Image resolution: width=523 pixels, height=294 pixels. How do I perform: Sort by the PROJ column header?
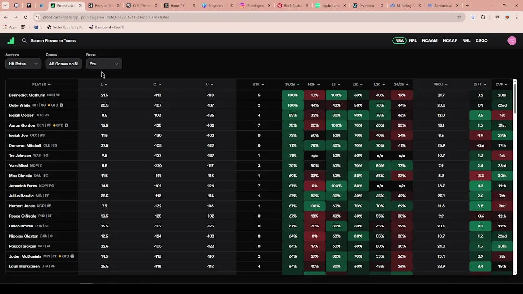click(x=440, y=85)
